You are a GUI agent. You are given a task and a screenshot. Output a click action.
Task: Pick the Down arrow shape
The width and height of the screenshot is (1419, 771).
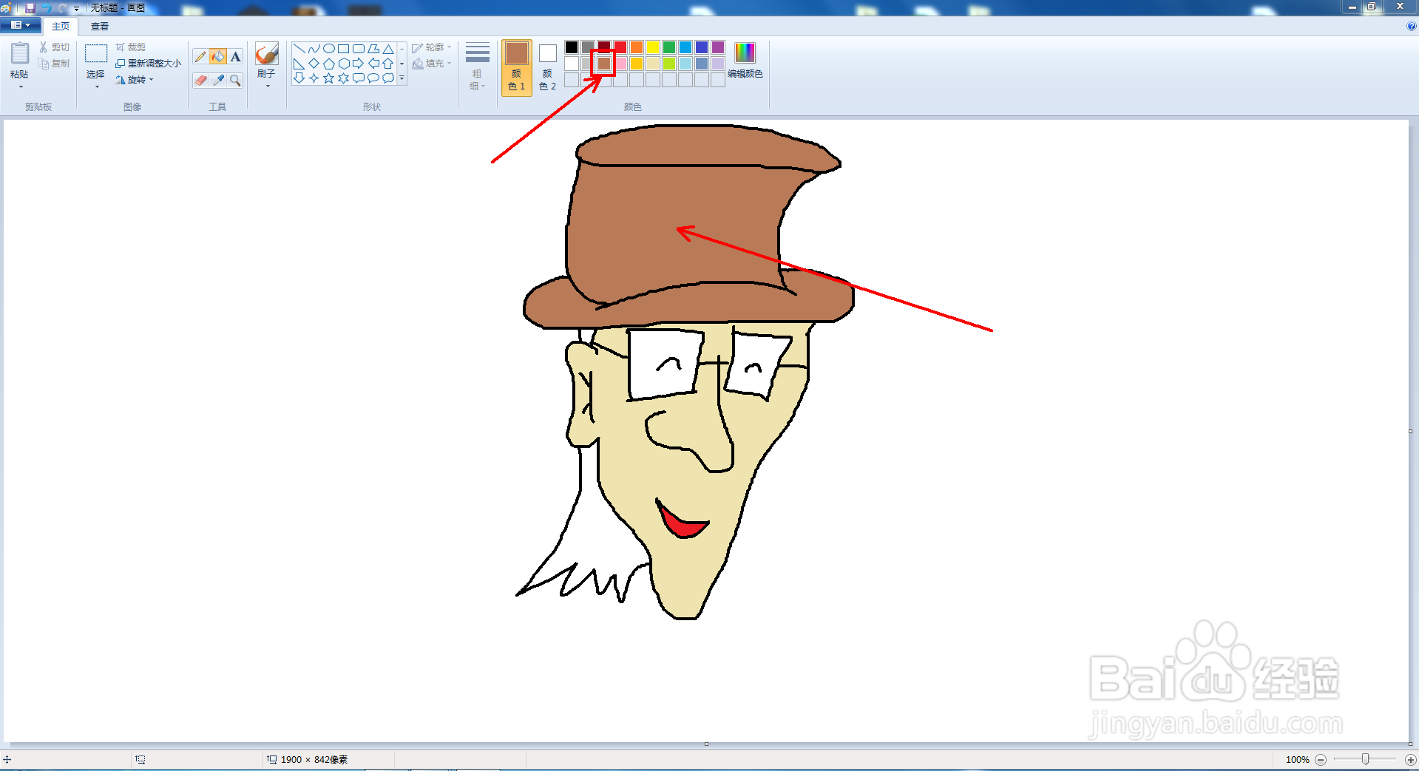[x=299, y=78]
